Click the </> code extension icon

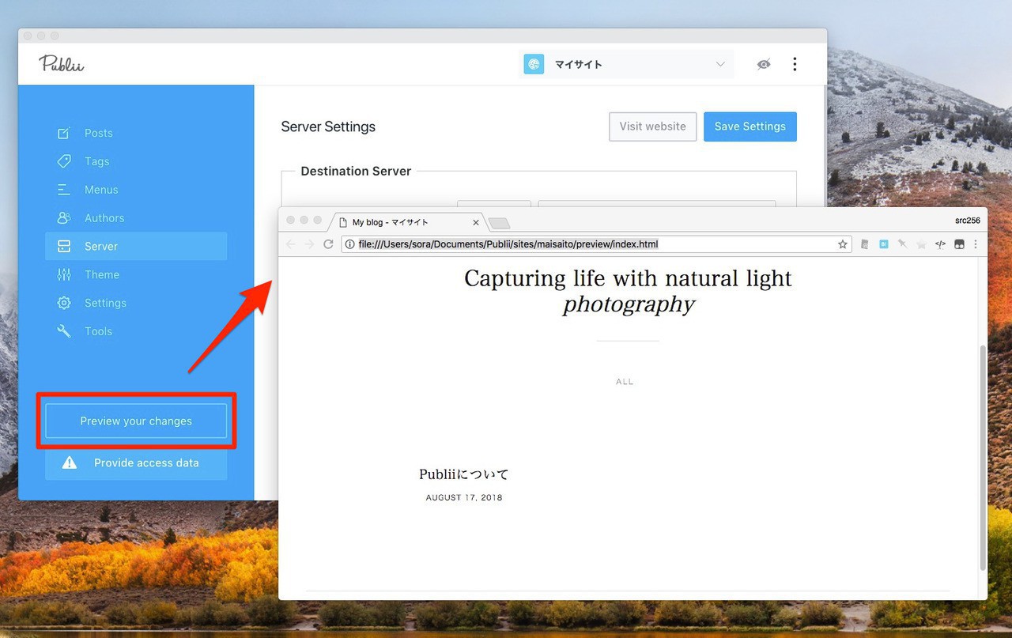(940, 244)
